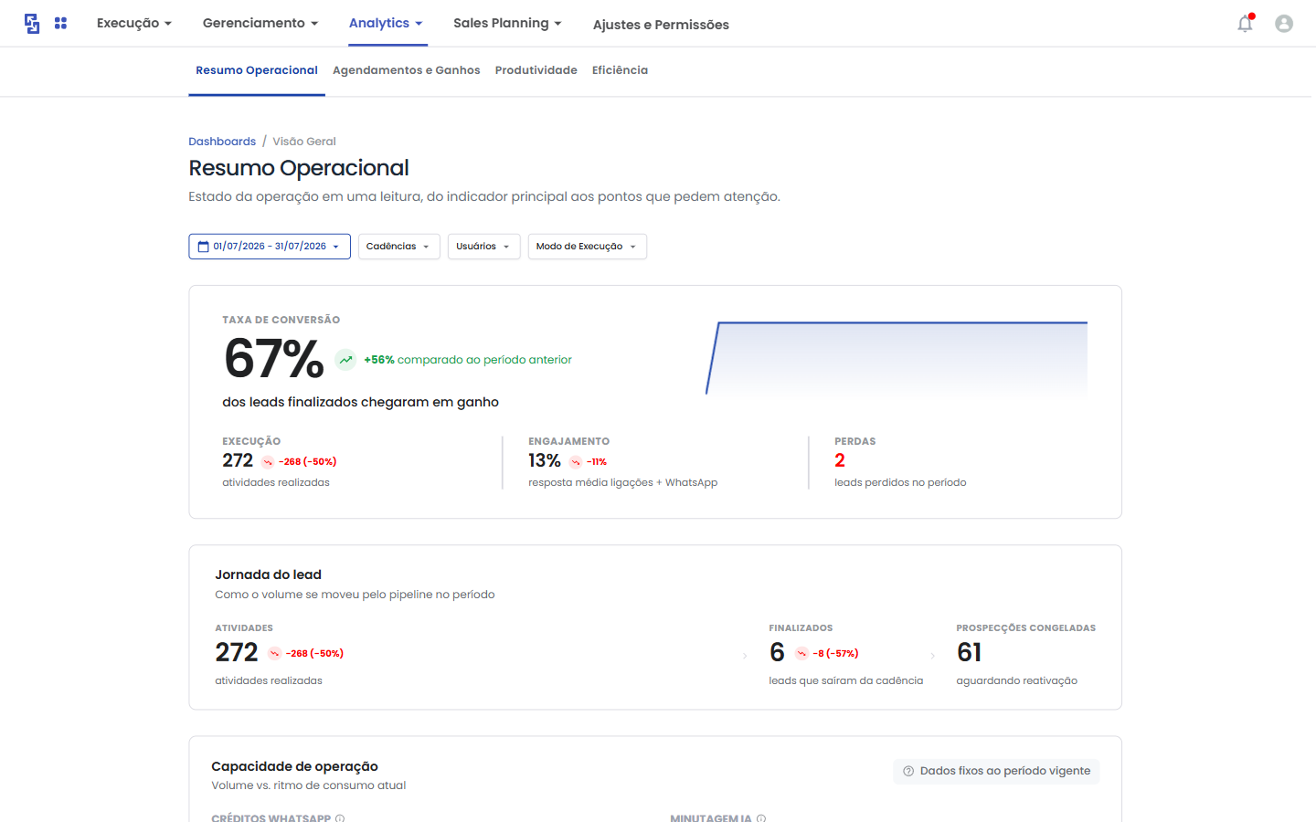The width and height of the screenshot is (1316, 822).
Task: Switch to Agendamentos e Ganhos tab
Action: click(x=407, y=70)
